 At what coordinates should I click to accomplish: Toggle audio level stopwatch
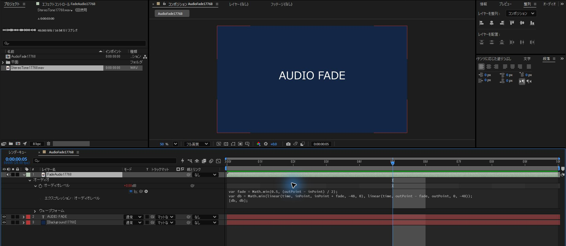tap(40, 186)
